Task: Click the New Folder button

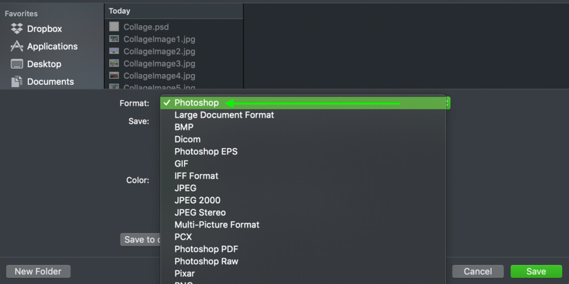Action: 38,271
